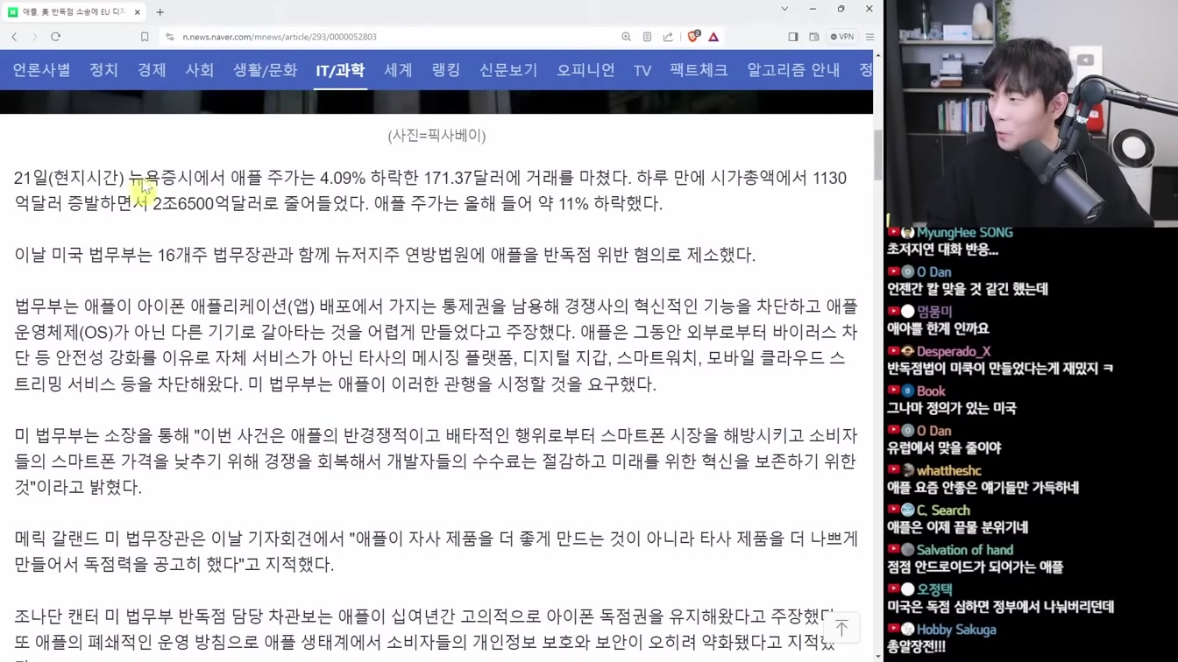
Task: Open the Brave Wallet icon
Action: (x=814, y=37)
